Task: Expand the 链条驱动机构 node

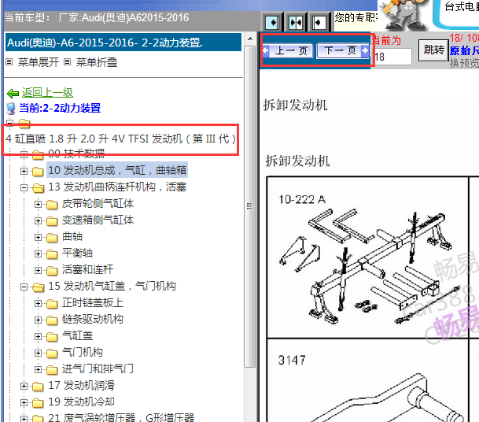Action: [x=38, y=320]
